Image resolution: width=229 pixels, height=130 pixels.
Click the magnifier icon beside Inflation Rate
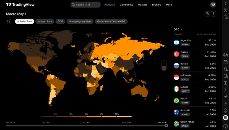(x=9, y=22)
